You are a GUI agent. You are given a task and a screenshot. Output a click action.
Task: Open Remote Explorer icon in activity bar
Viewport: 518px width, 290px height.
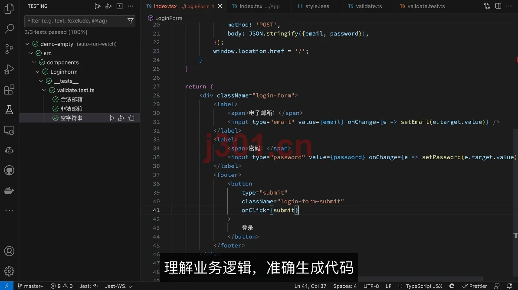tap(9, 130)
